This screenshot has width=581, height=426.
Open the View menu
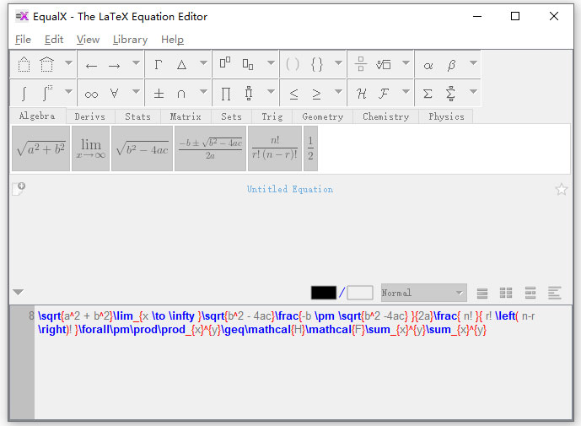coord(88,40)
